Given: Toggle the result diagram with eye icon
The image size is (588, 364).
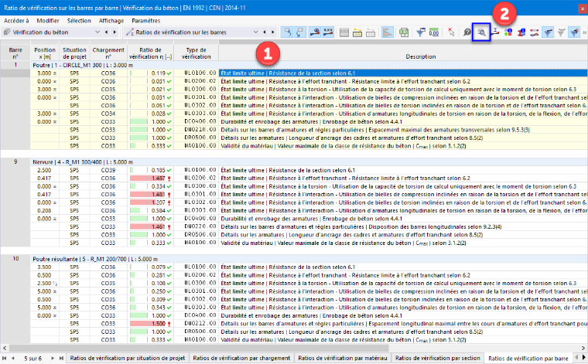Looking at the screenshot, I should [315, 32].
